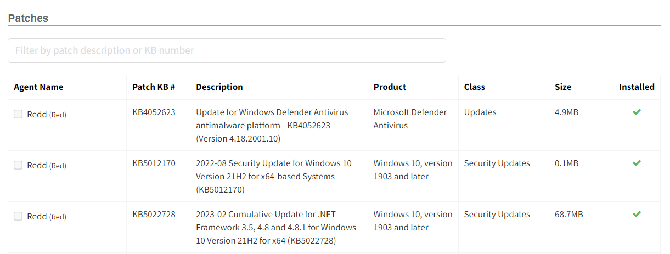670x254 pixels.
Task: Click the Description column header
Action: [x=219, y=87]
